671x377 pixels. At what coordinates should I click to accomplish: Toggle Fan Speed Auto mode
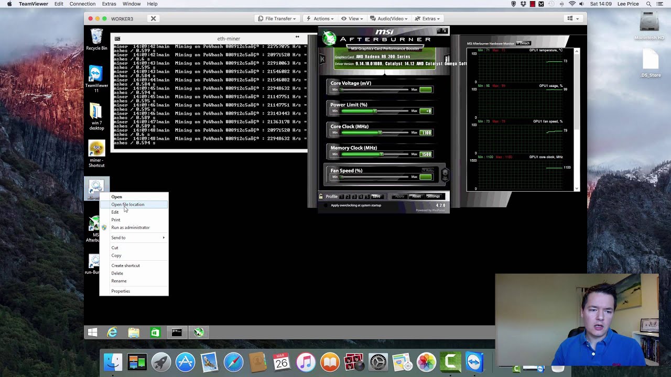coord(428,170)
